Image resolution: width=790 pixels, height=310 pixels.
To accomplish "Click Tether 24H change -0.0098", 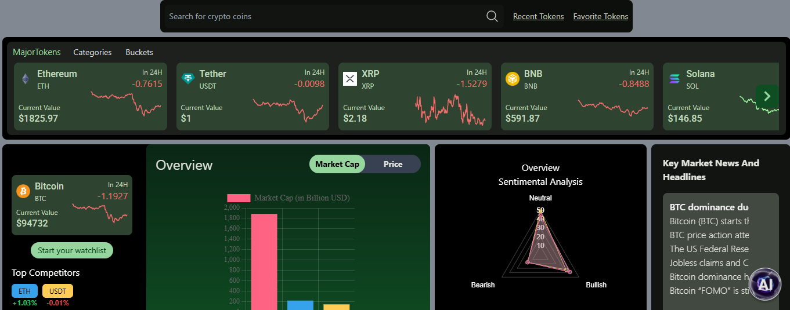I will (309, 83).
